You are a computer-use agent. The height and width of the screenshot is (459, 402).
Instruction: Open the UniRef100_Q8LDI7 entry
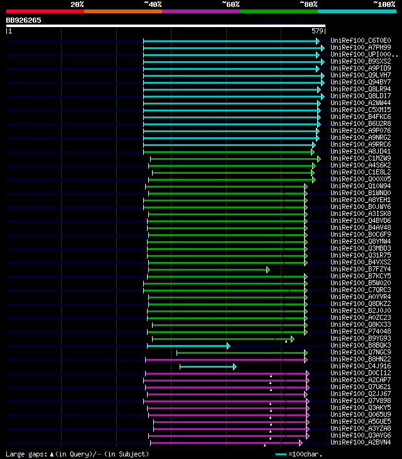coord(361,96)
